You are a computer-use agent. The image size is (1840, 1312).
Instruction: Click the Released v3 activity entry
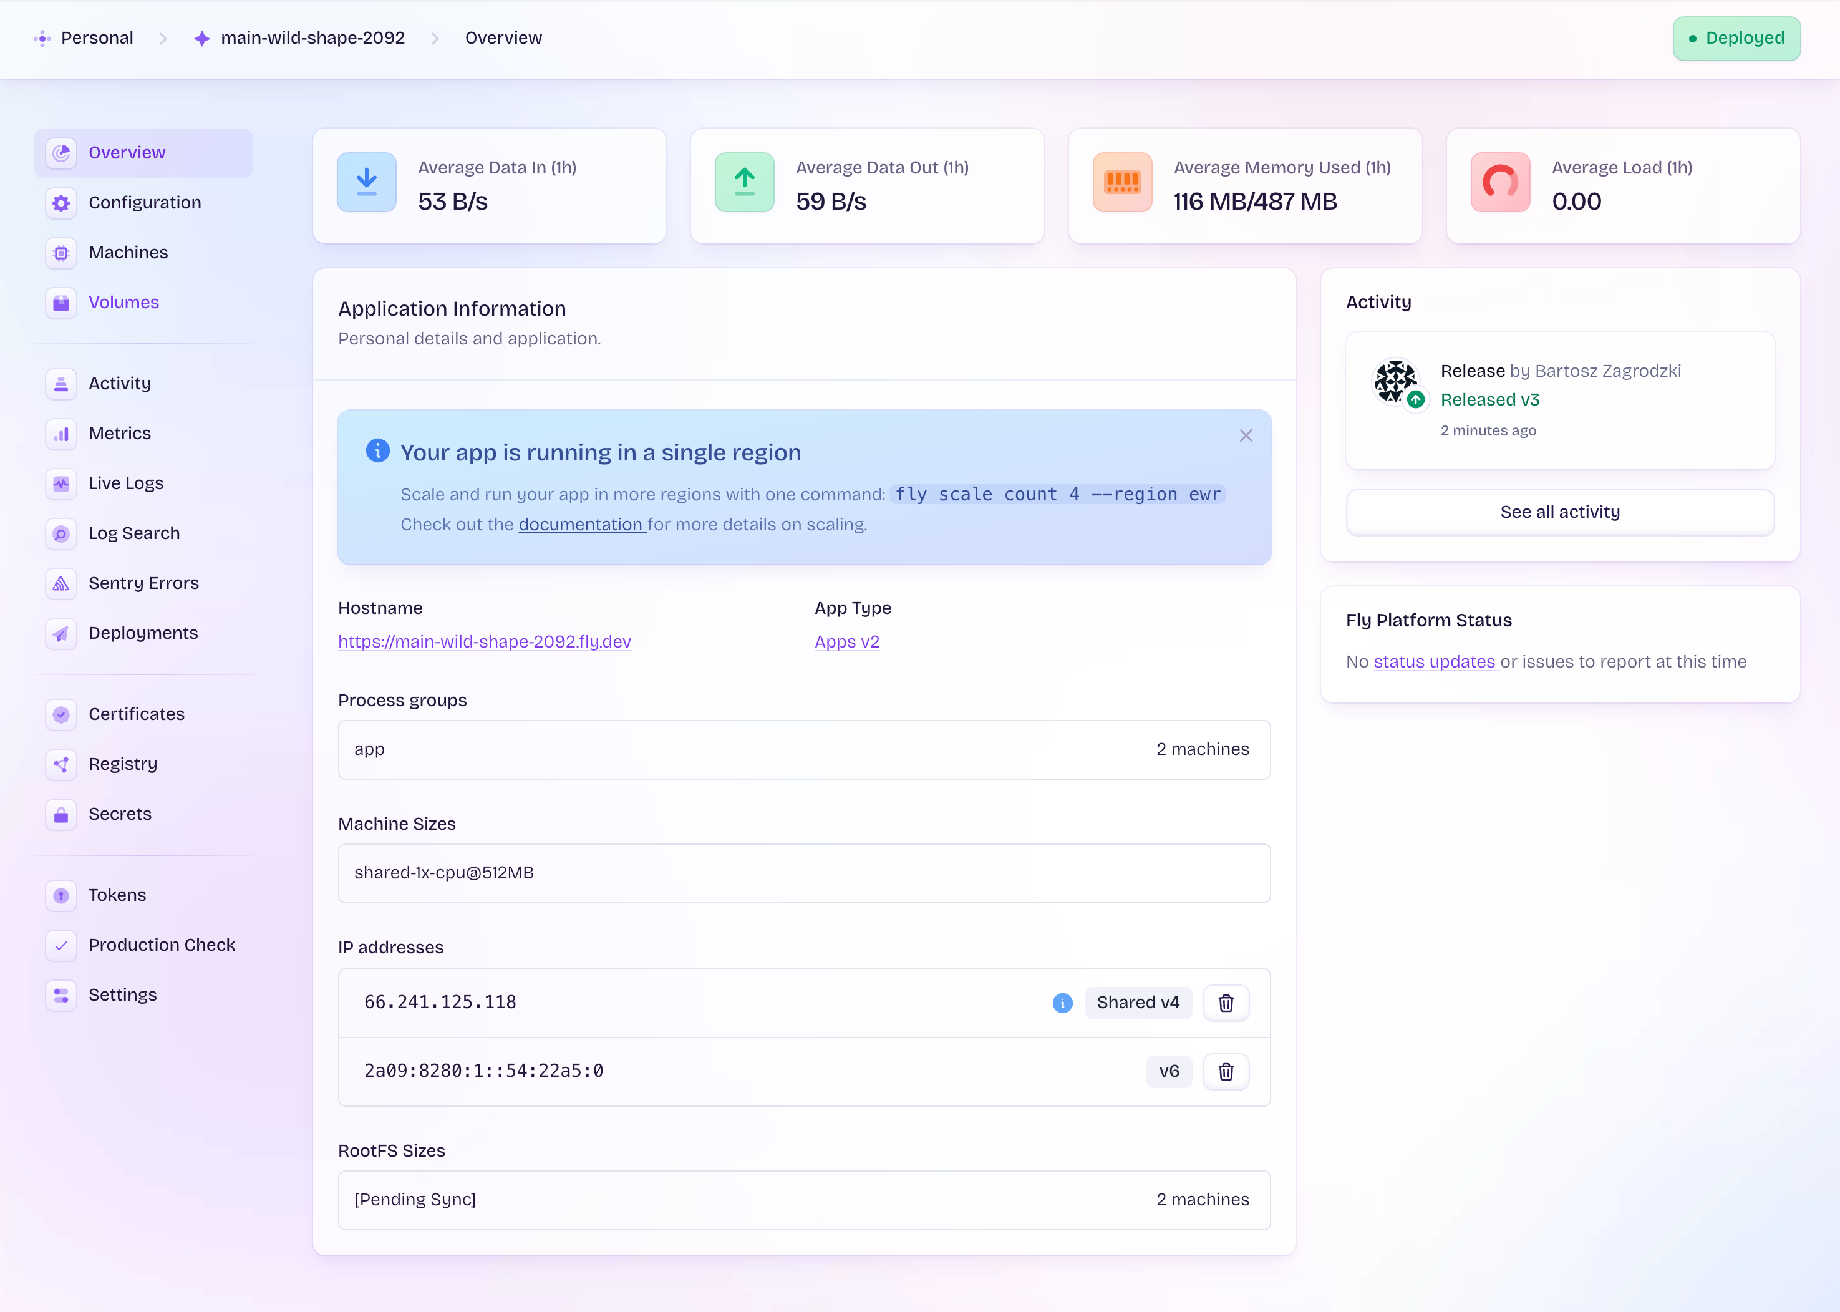(x=1489, y=400)
